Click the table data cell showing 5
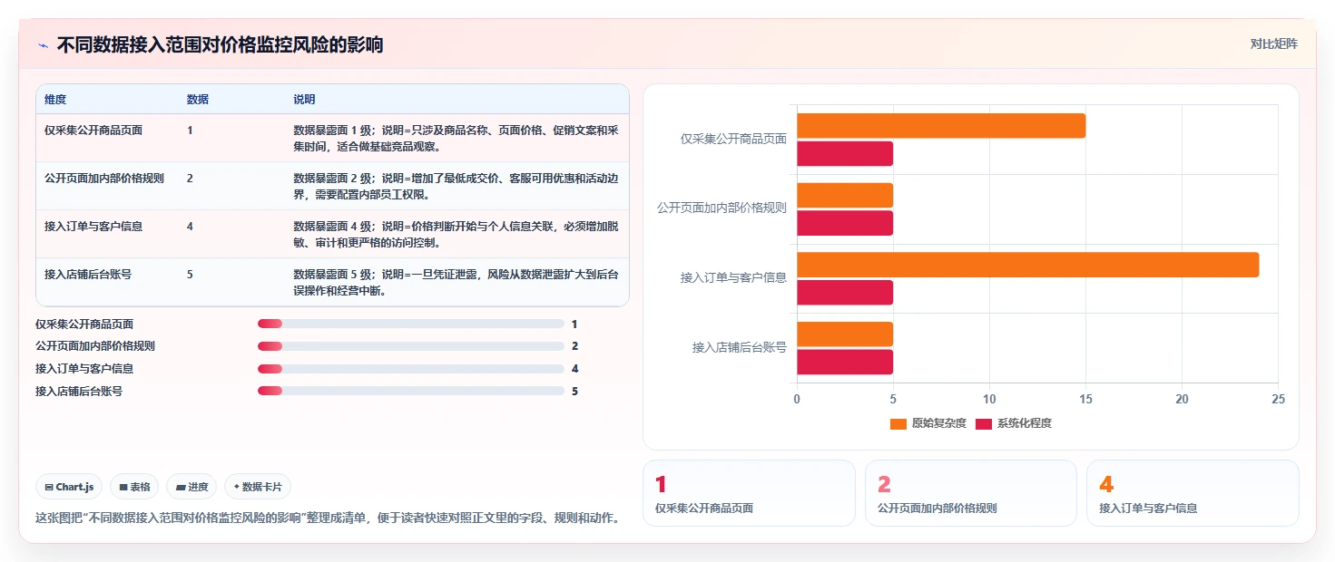1335x562 pixels. pyautogui.click(x=190, y=274)
